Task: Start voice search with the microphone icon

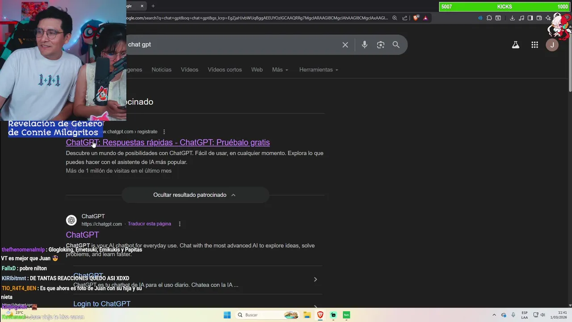Action: (x=365, y=45)
